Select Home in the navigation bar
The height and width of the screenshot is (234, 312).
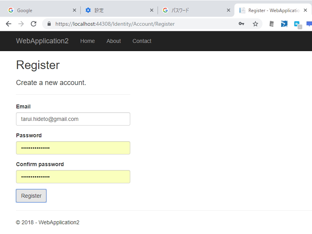(87, 41)
